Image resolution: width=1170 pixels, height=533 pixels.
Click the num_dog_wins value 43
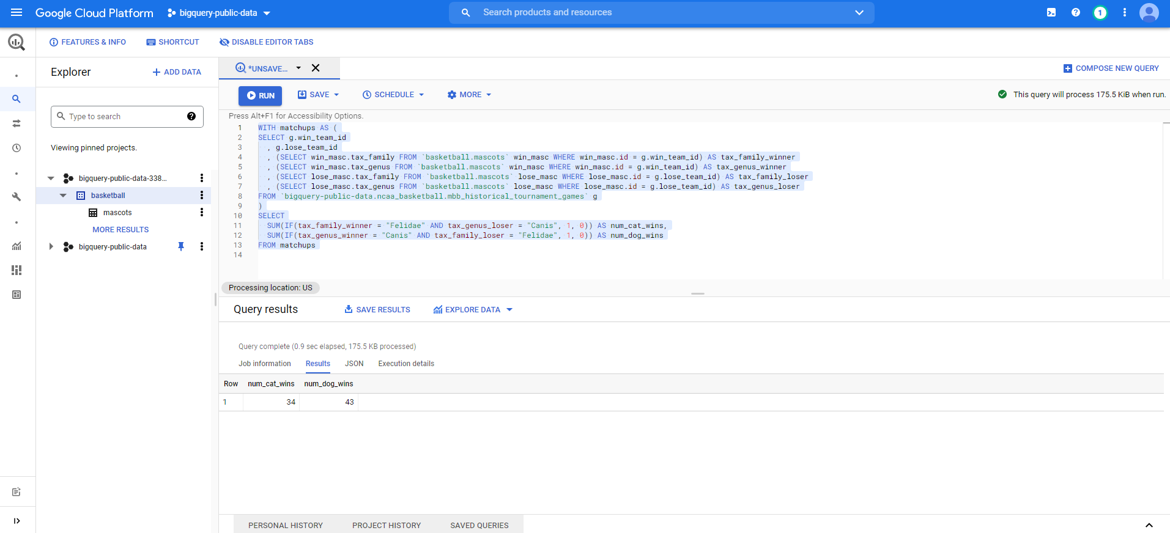(349, 402)
